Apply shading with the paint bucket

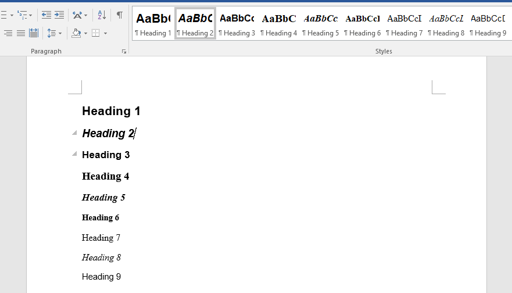click(76, 33)
